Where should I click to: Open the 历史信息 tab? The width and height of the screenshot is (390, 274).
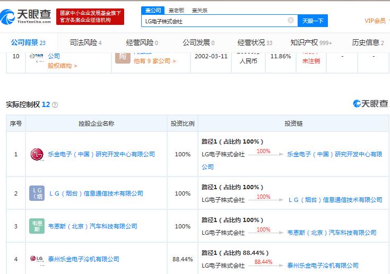point(368,43)
